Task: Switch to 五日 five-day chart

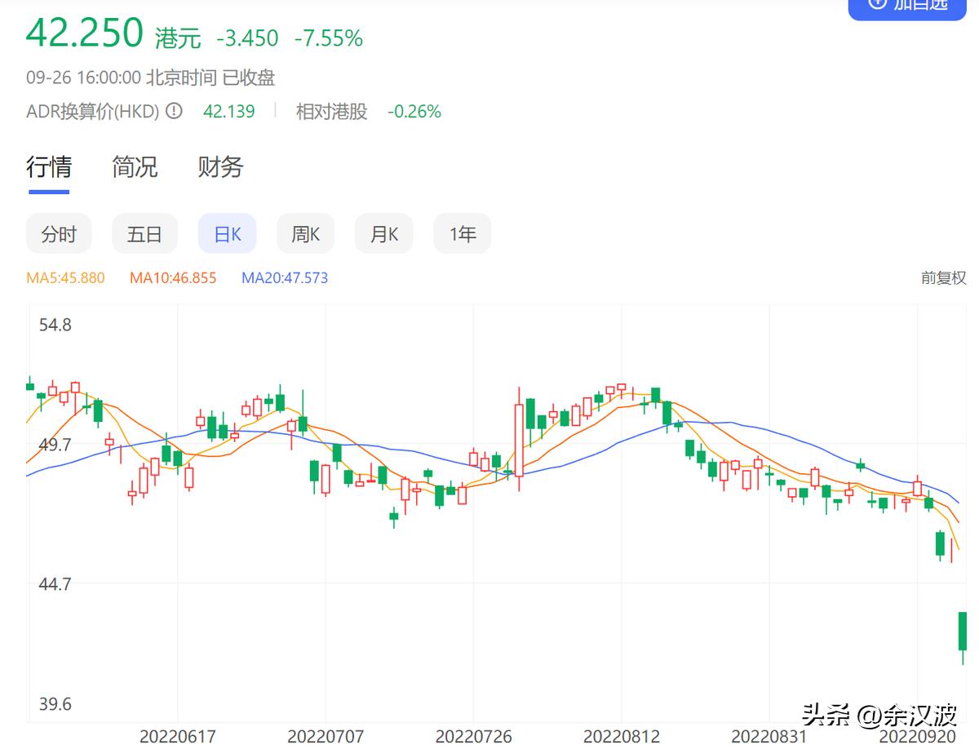Action: pos(144,233)
